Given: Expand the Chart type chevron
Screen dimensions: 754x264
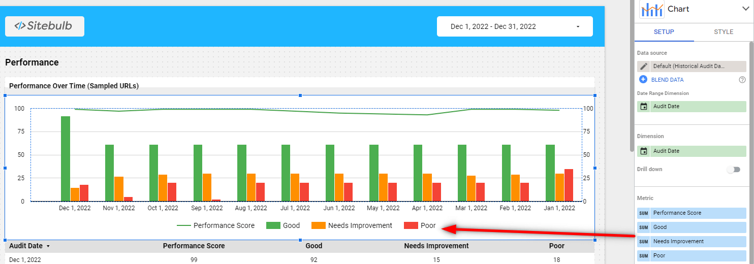Looking at the screenshot, I should pyautogui.click(x=745, y=9).
